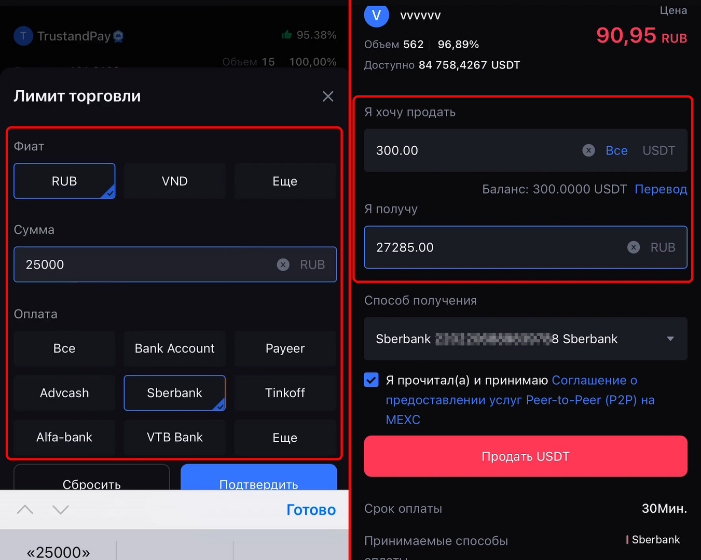Viewport: 701px width, 560px height.
Task: Choose Tinkoff as payment method
Action: tap(285, 393)
